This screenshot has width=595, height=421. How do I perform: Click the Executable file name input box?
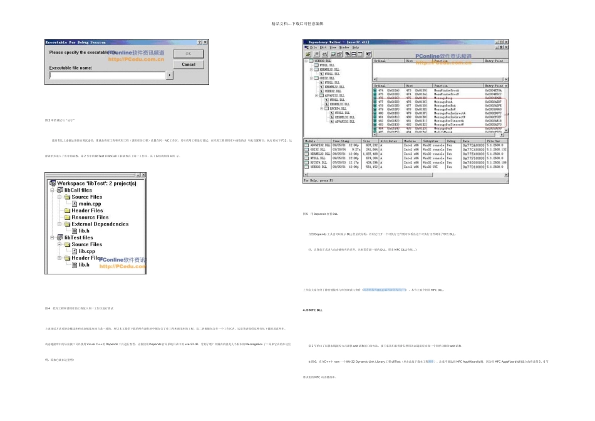pyautogui.click(x=107, y=75)
